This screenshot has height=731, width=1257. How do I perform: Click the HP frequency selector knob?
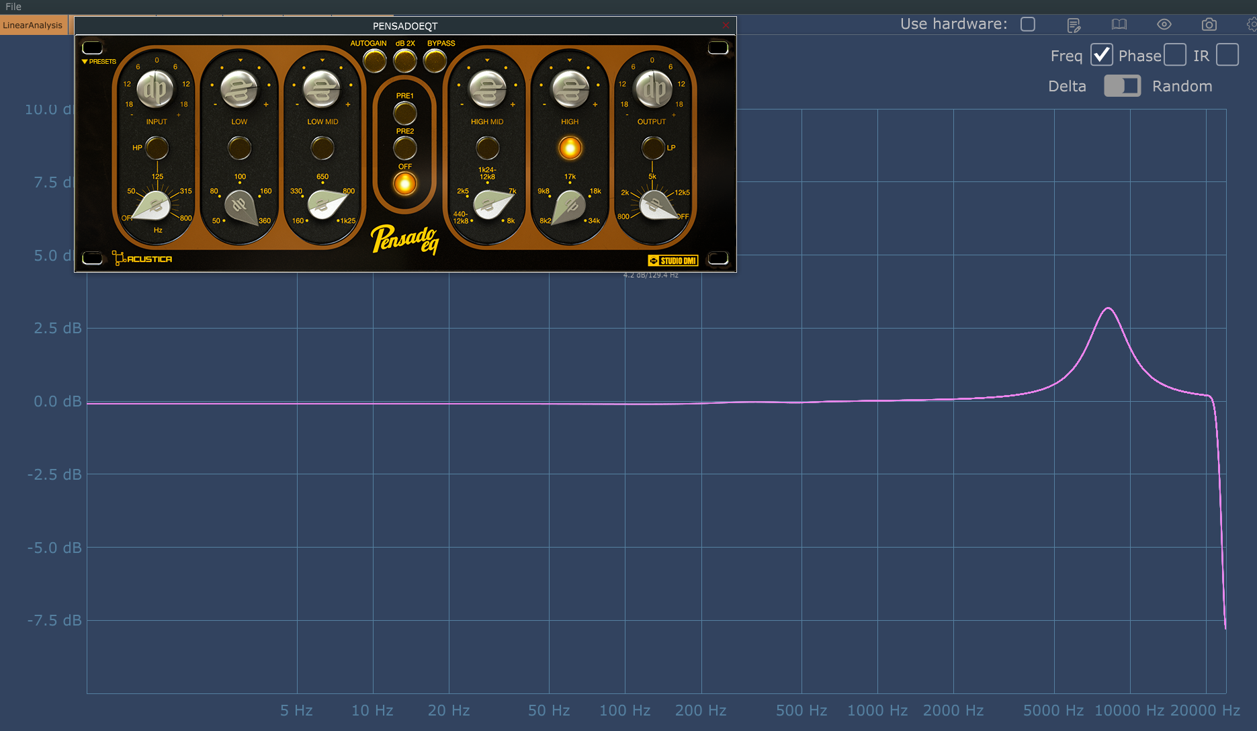155,206
